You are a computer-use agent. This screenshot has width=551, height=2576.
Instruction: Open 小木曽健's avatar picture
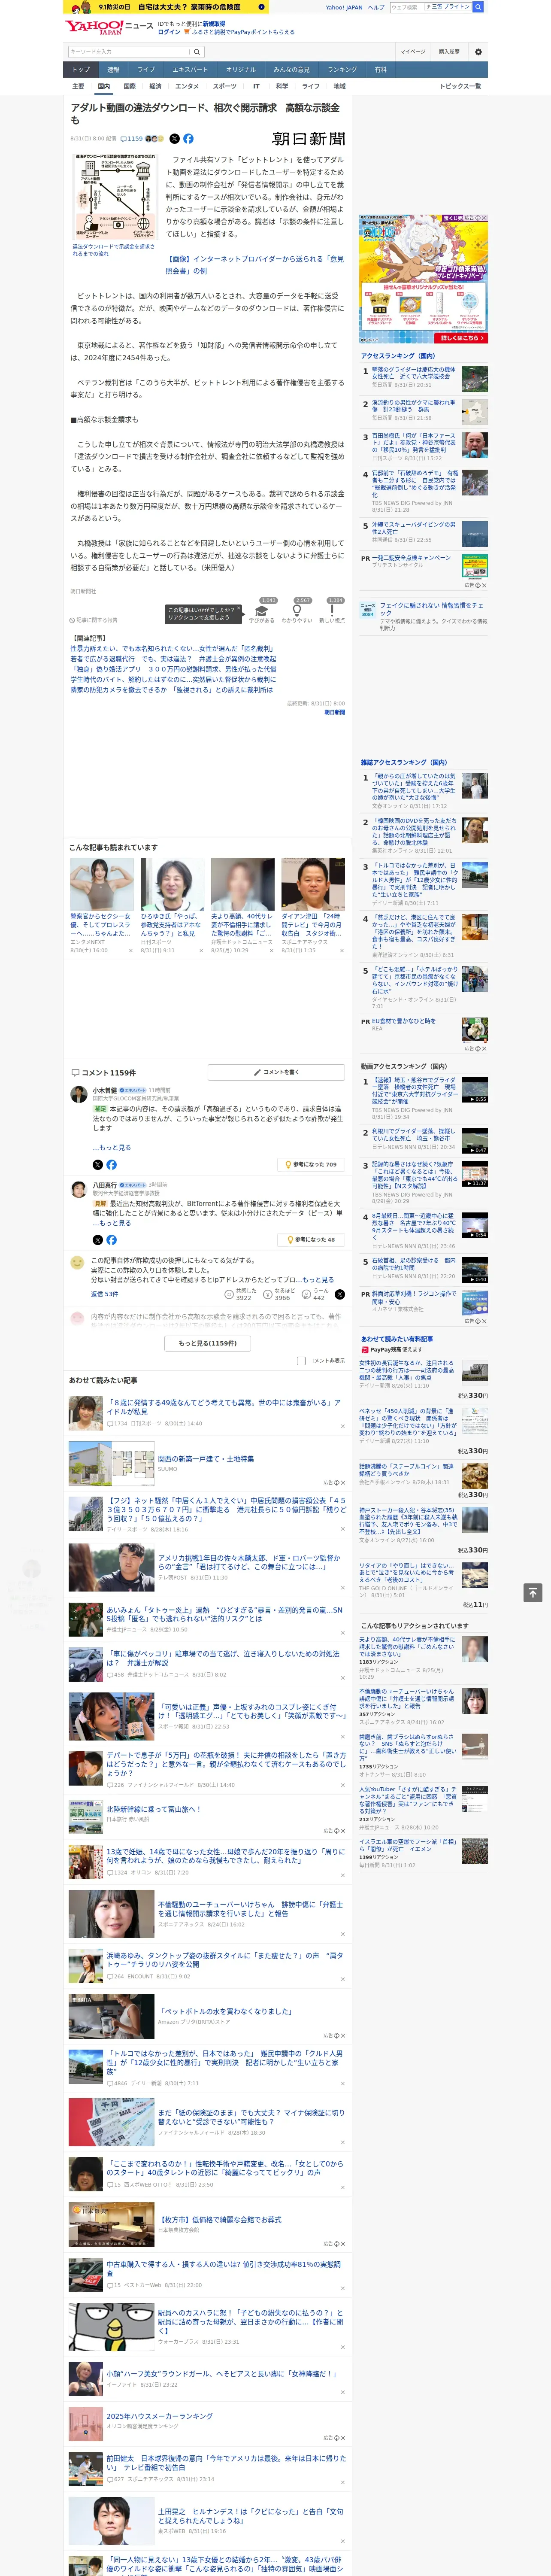[x=78, y=1095]
